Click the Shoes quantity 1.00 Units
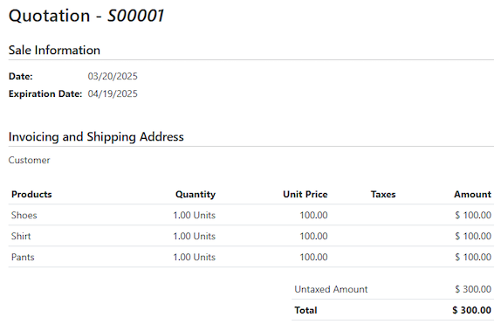The height and width of the screenshot is (324, 501). click(x=195, y=215)
